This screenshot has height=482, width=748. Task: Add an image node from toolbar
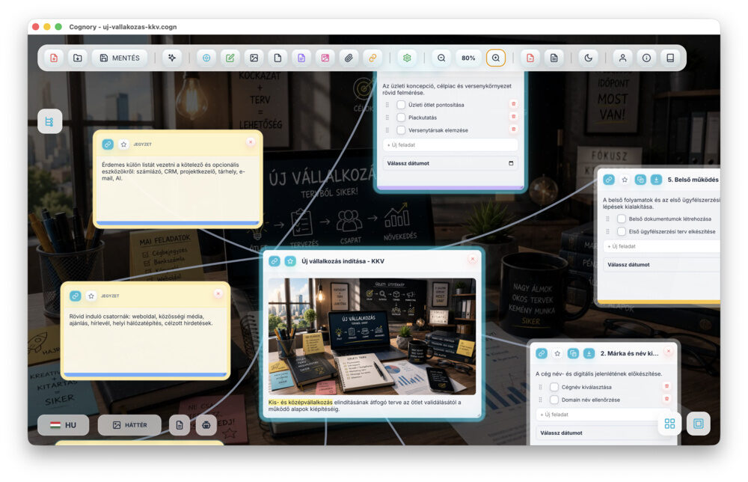click(x=254, y=58)
